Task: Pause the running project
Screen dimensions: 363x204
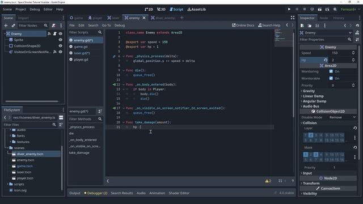Action: 297,9
